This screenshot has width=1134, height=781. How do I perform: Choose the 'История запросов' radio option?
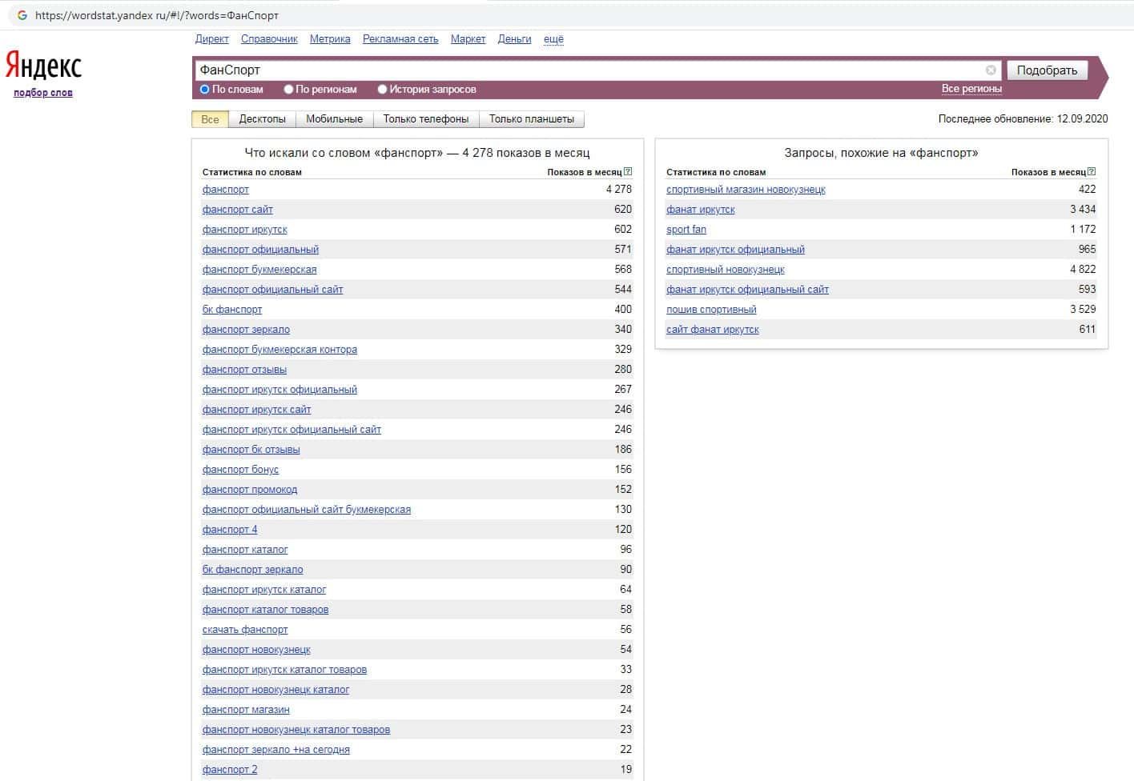coord(383,90)
